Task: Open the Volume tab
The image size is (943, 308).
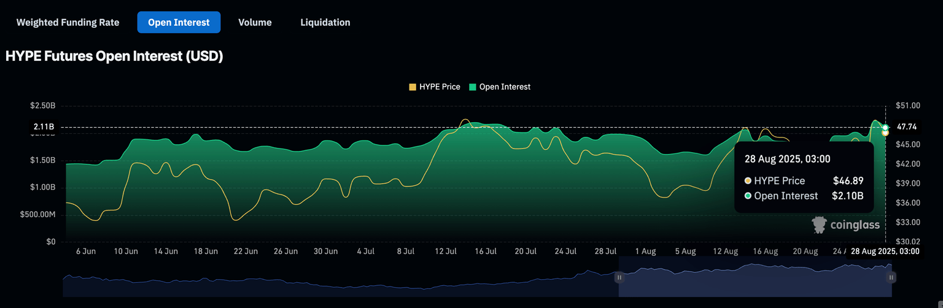Action: coord(255,22)
